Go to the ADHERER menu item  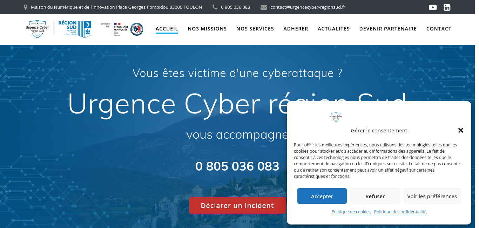click(296, 29)
